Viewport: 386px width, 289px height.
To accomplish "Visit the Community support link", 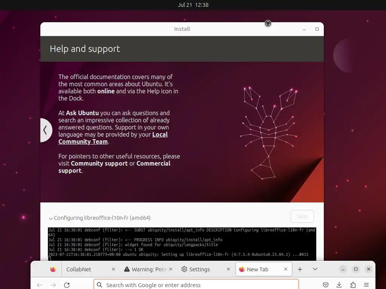I will (x=99, y=163).
